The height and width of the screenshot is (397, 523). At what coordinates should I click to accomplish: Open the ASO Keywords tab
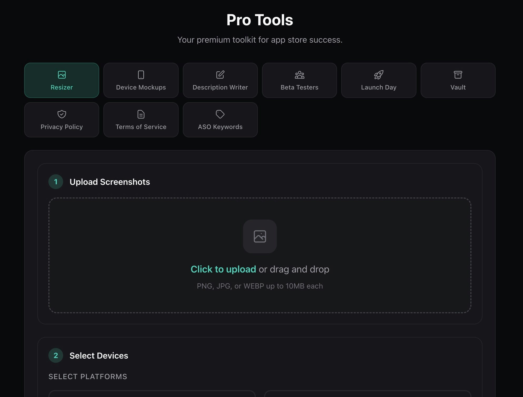[x=220, y=120]
